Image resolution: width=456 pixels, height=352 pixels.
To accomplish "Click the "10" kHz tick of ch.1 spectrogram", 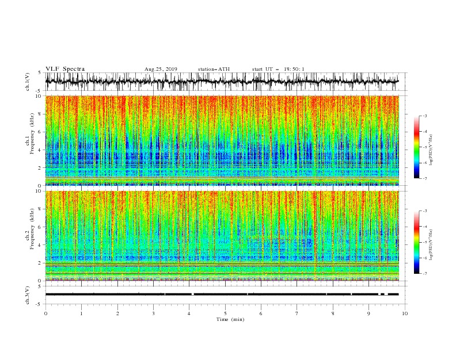I will [38, 96].
